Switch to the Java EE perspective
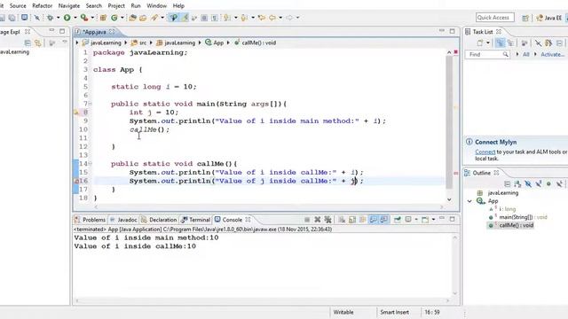This screenshot has width=568, height=319. (x=548, y=18)
